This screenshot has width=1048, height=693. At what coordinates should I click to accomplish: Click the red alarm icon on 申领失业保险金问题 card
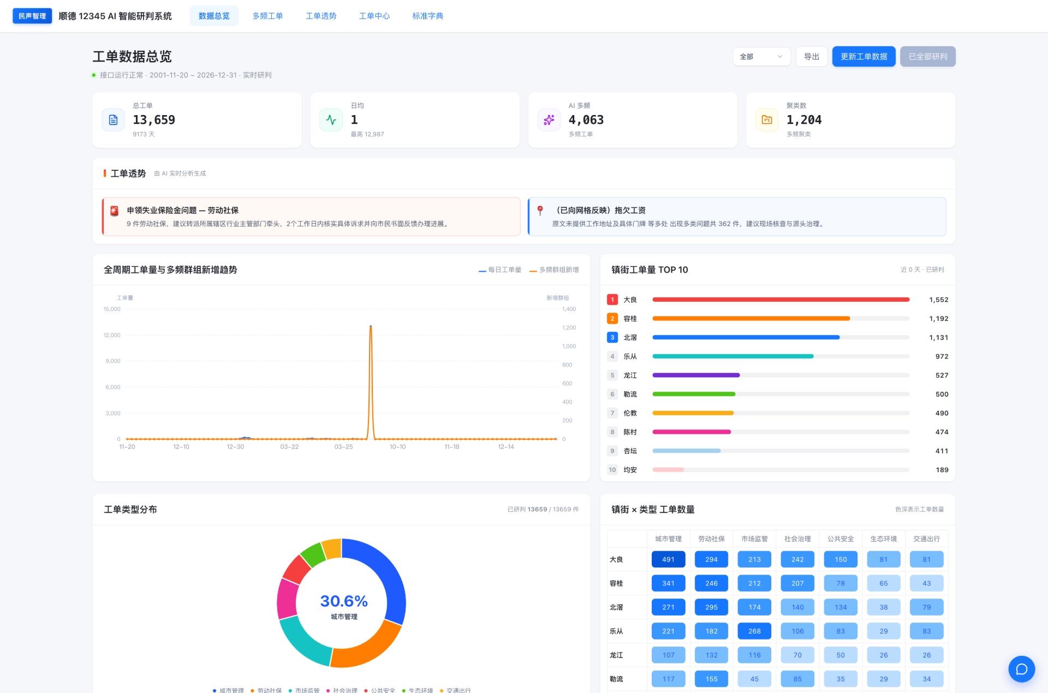[115, 211]
